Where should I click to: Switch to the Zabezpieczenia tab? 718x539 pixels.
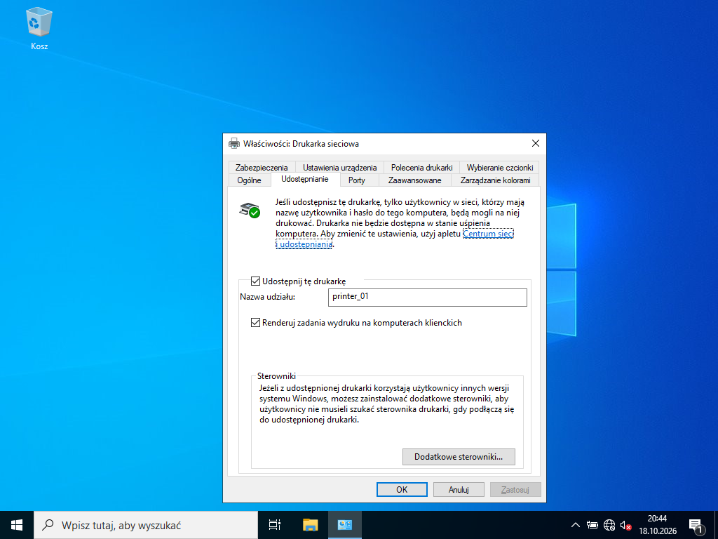(262, 167)
